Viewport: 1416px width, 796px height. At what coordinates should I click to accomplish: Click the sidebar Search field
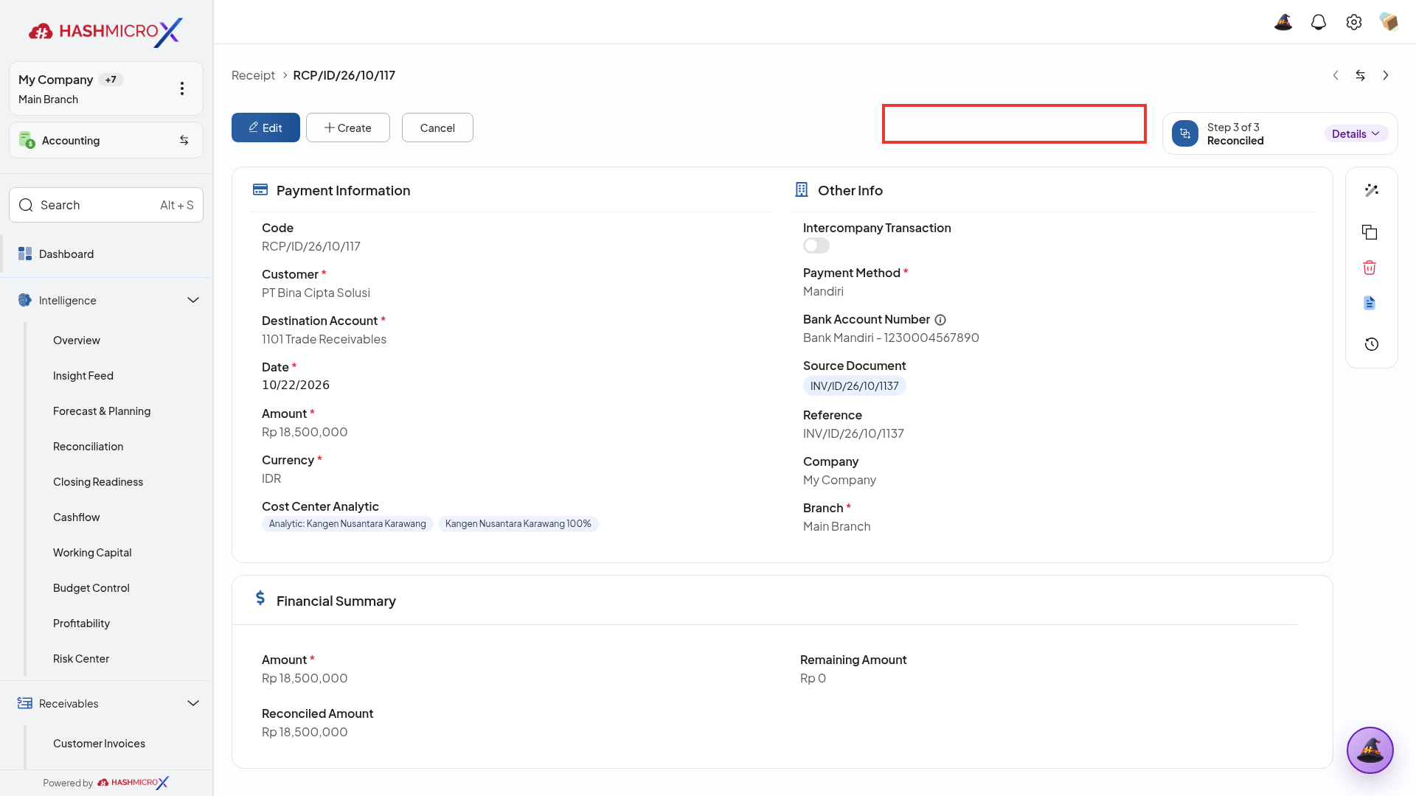click(106, 205)
